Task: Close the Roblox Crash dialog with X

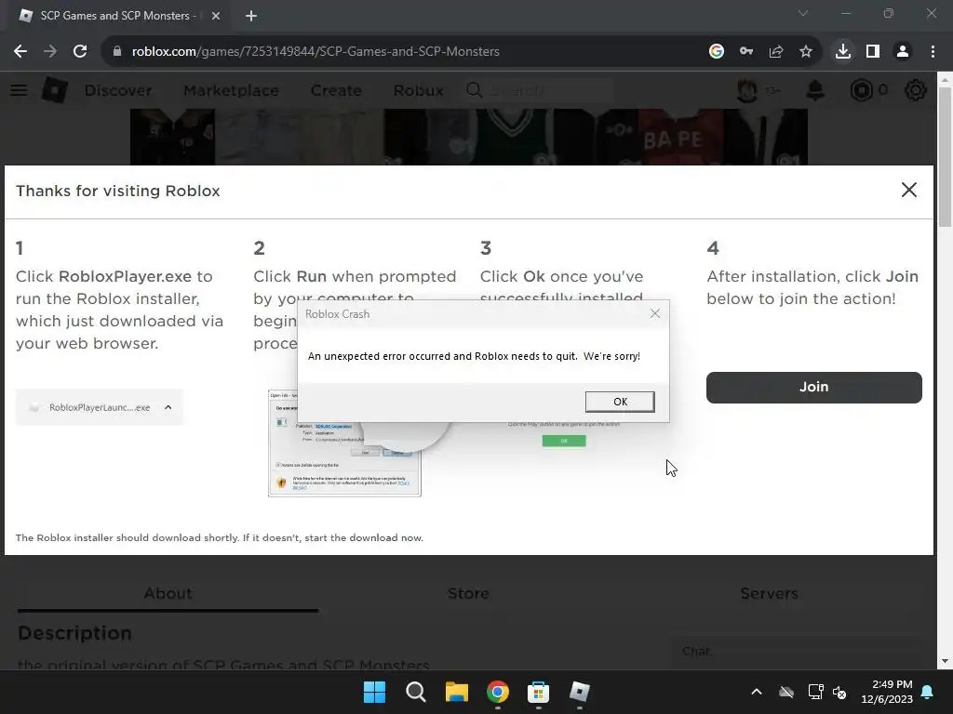Action: point(654,313)
